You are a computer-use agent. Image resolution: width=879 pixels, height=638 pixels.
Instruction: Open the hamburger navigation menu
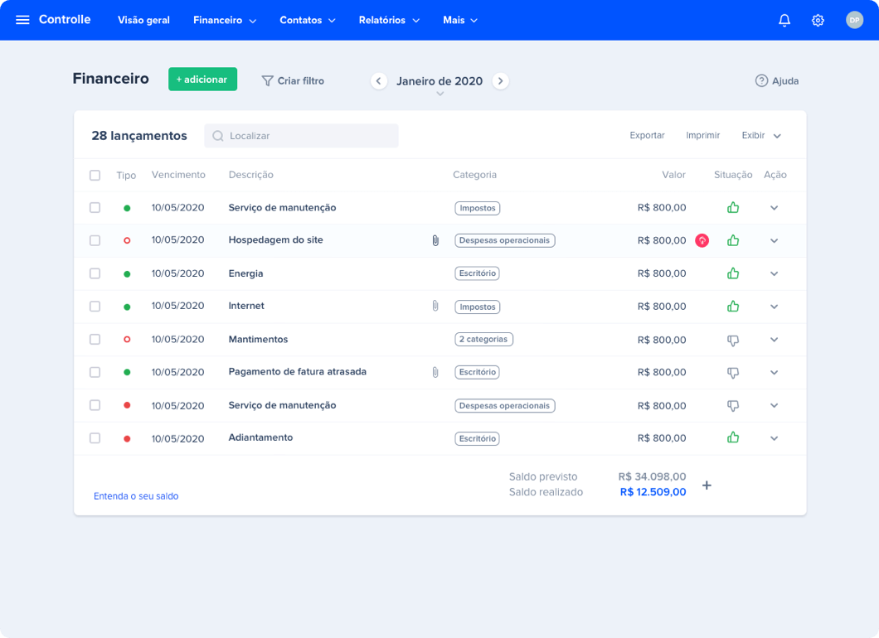click(x=23, y=19)
